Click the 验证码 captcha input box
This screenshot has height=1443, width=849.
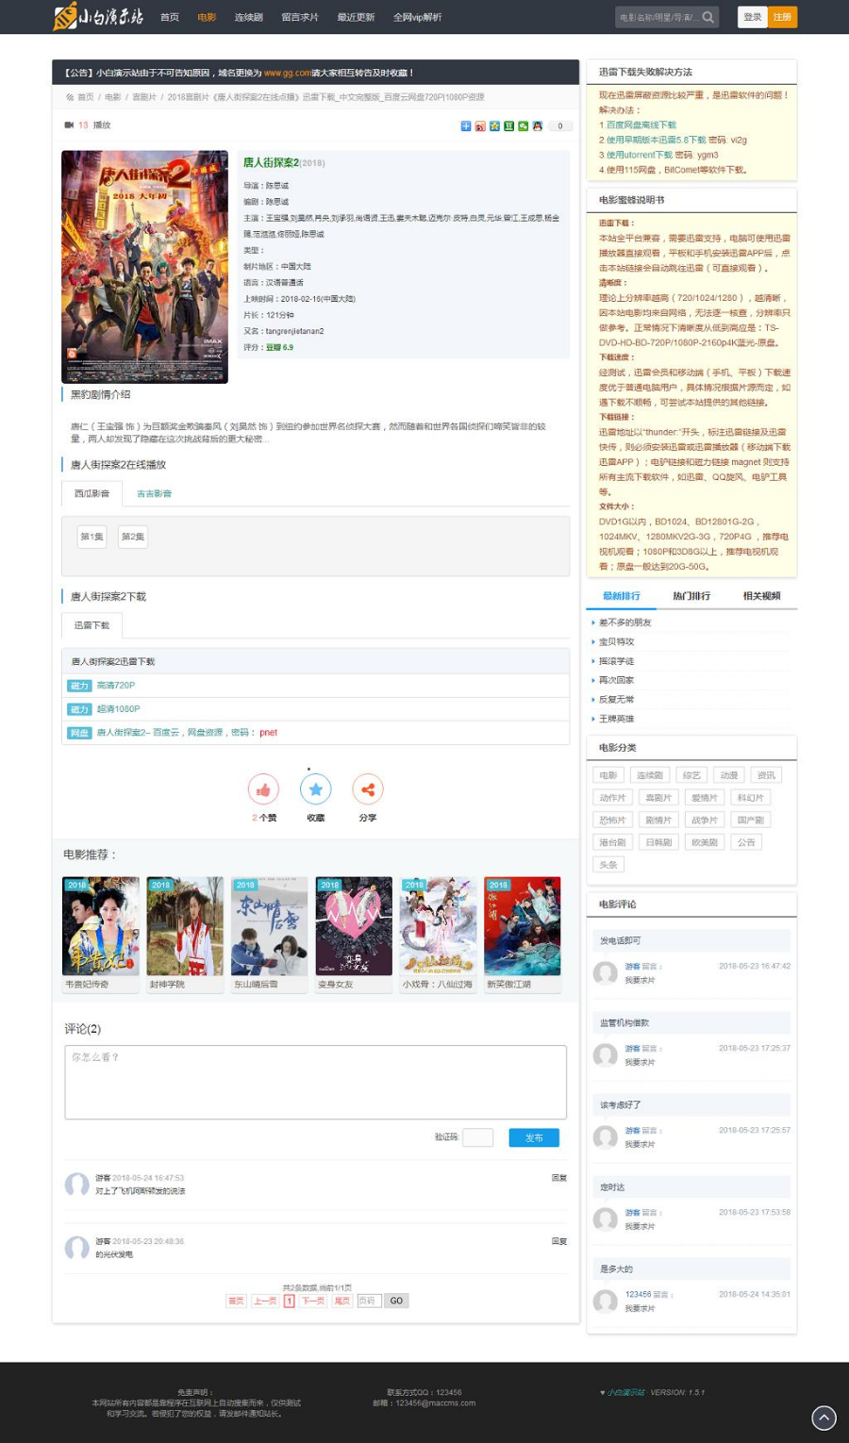477,1137
